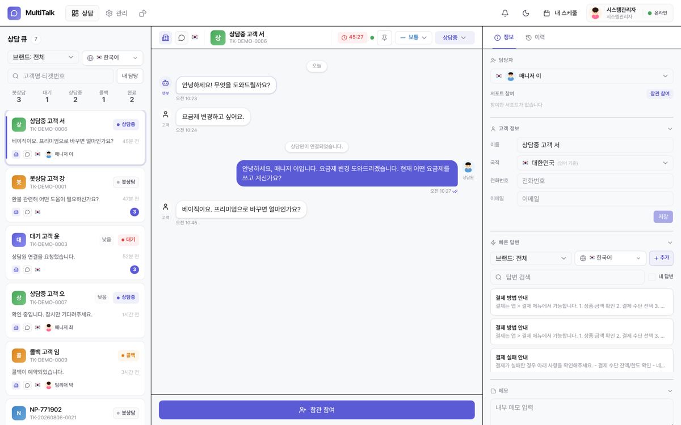Click the MultiTalk logo icon
This screenshot has height=425, width=681.
click(14, 13)
